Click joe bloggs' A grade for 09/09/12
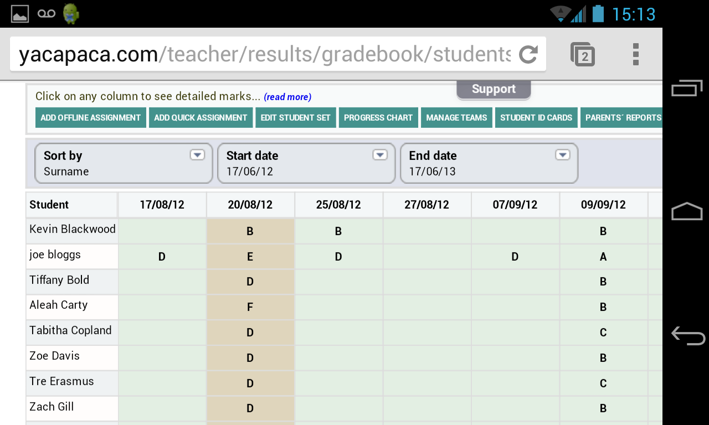The width and height of the screenshot is (709, 425). click(x=603, y=257)
